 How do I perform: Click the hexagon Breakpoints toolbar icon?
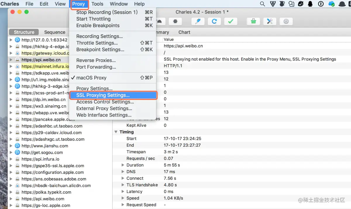175,21
